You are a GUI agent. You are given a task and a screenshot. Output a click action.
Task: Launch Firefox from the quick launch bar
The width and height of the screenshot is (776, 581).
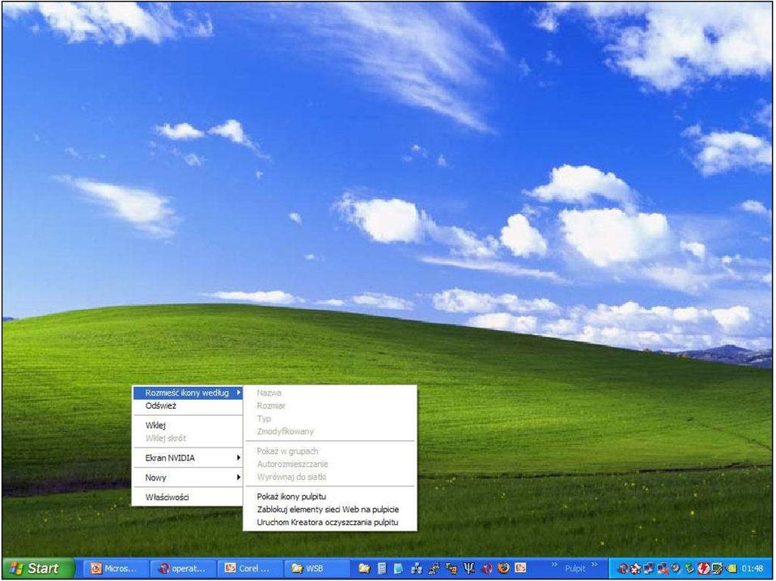click(x=503, y=567)
